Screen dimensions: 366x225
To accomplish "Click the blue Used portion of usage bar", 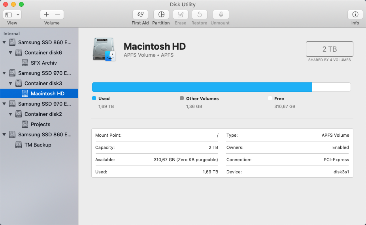I will (x=202, y=87).
